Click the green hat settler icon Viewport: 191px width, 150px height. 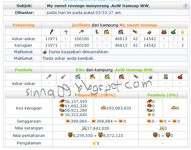pyautogui.click(x=173, y=32)
